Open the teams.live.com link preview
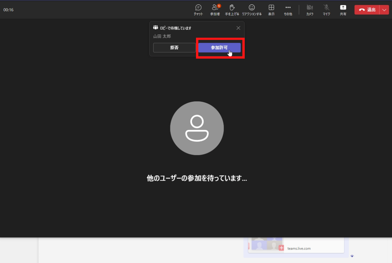This screenshot has height=263, width=392. pyautogui.click(x=299, y=248)
